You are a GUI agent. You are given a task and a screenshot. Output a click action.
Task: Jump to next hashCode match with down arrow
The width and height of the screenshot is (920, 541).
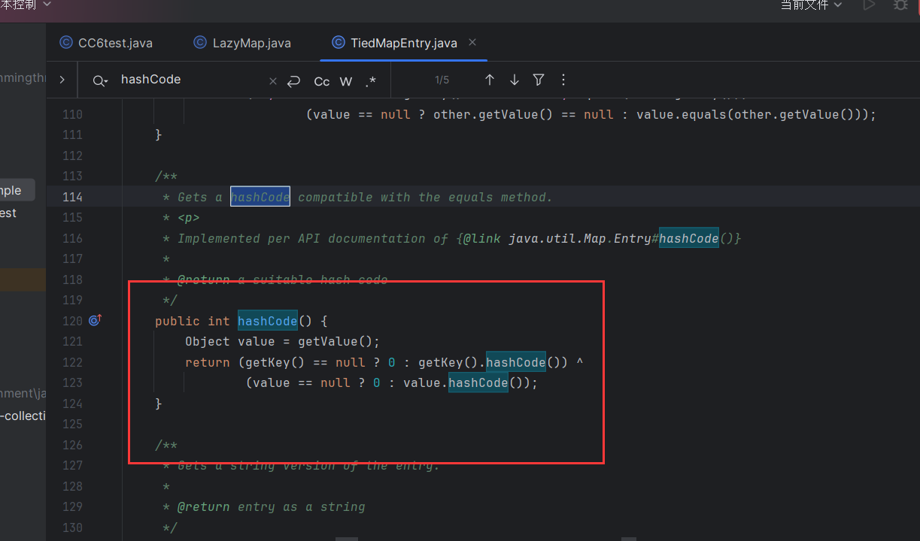[514, 80]
